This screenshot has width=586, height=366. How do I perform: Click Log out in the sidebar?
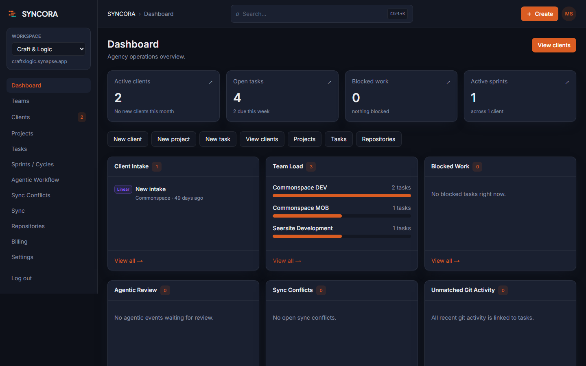tap(48, 278)
